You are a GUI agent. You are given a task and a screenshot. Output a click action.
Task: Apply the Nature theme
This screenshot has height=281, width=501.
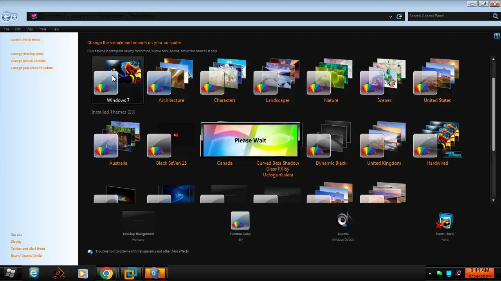coord(331,80)
